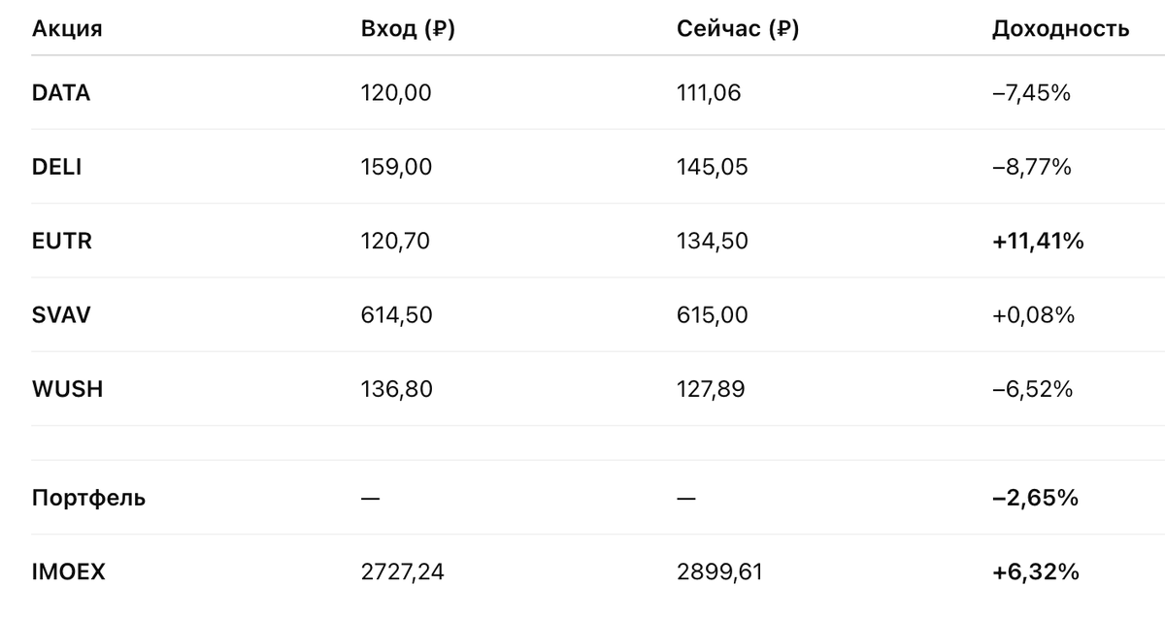Select the DATA ticker cell
1165x619 pixels.
pos(61,93)
